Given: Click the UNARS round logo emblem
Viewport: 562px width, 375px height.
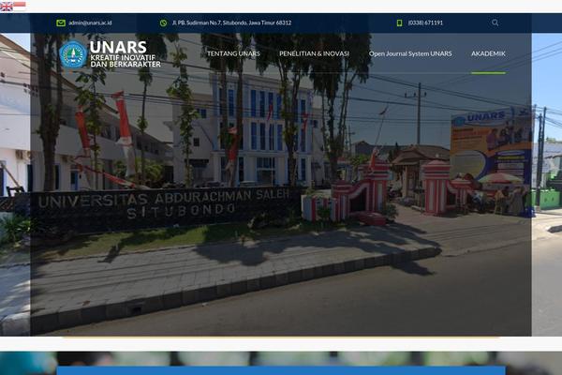Looking at the screenshot, I should point(73,54).
